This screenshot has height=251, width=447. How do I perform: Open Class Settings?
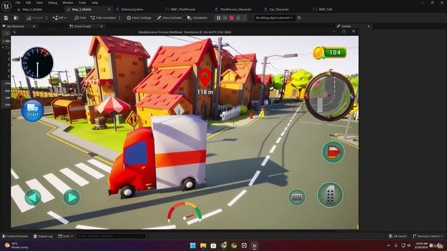pos(139,18)
